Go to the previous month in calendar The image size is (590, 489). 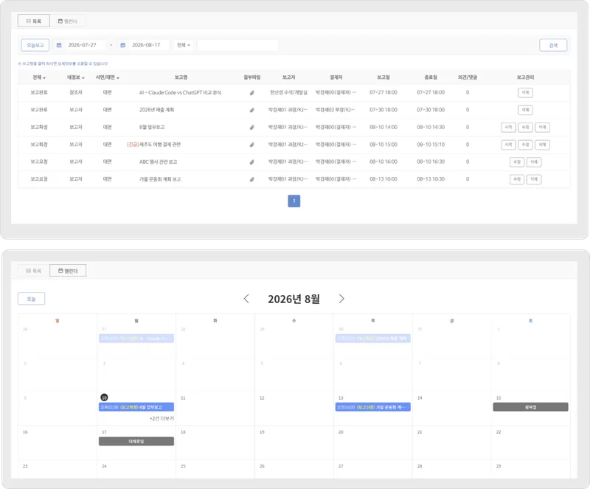[x=246, y=299]
